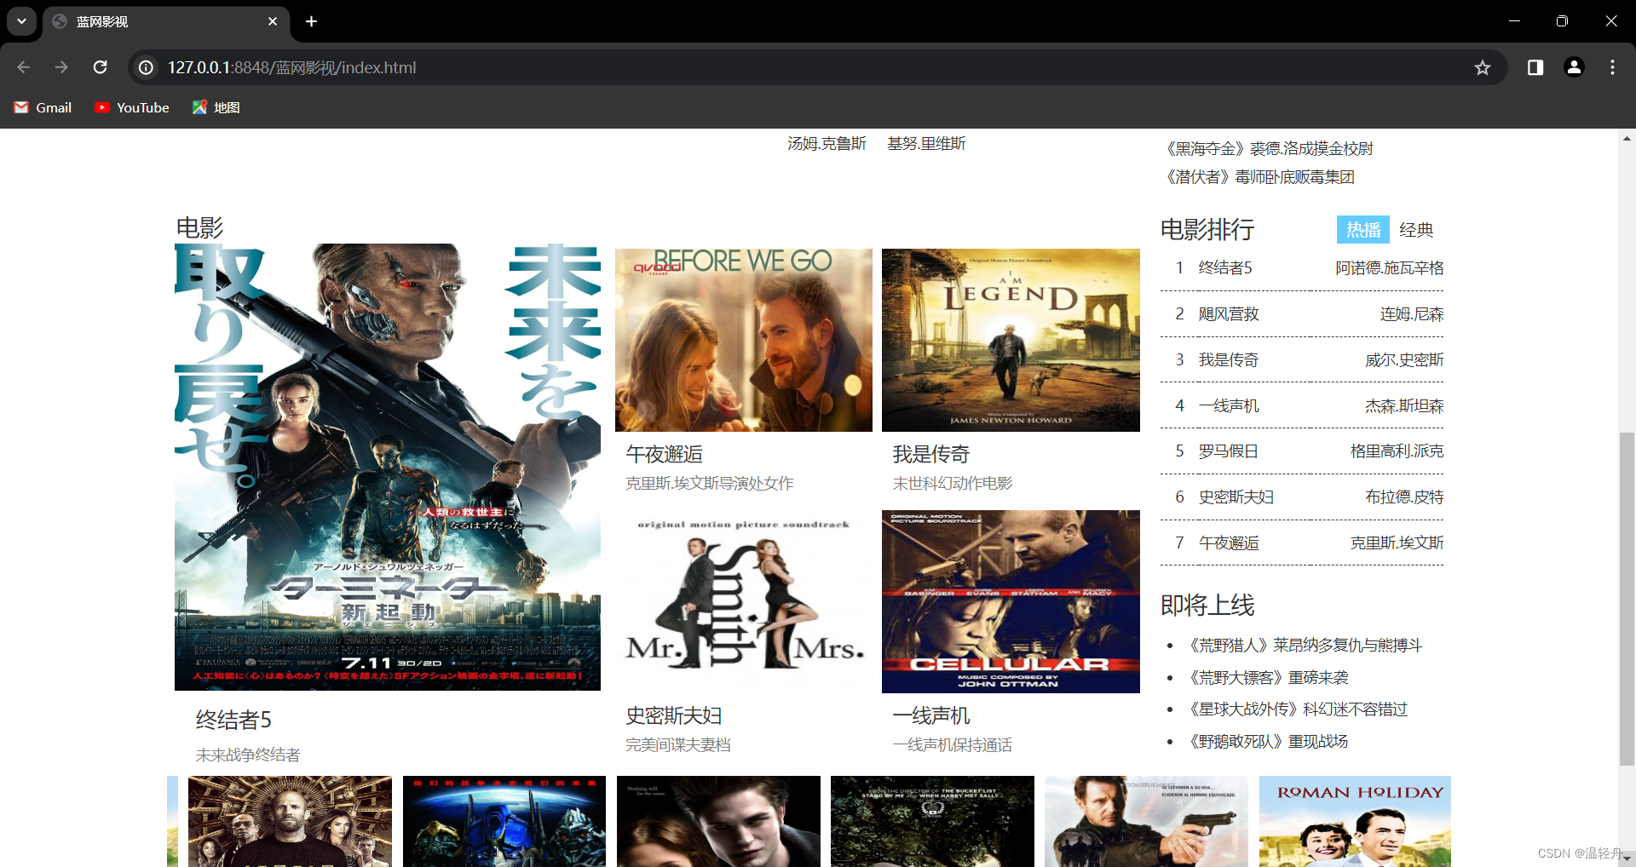Click the browser forward arrow
Screen dimensions: 1636x867
61,67
